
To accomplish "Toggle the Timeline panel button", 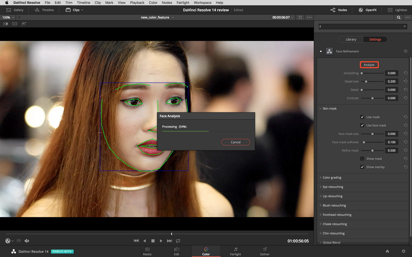I will tap(44, 10).
